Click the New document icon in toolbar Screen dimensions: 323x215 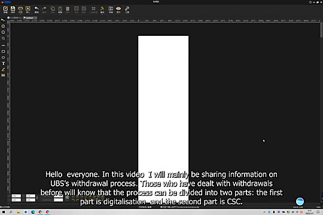click(5, 9)
